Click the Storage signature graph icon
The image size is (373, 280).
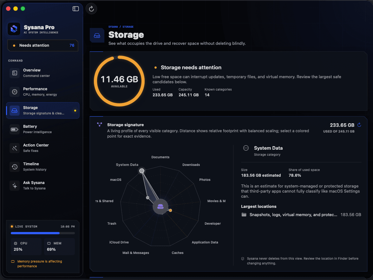[100, 124]
